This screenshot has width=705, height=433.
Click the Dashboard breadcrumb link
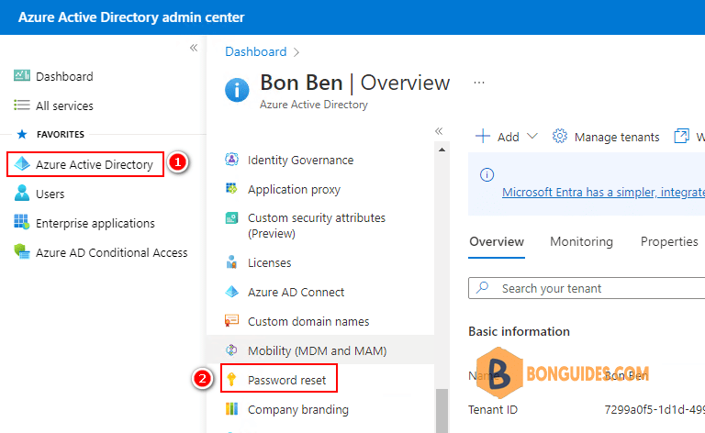tap(255, 51)
